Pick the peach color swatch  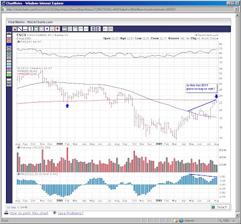pos(9,61)
